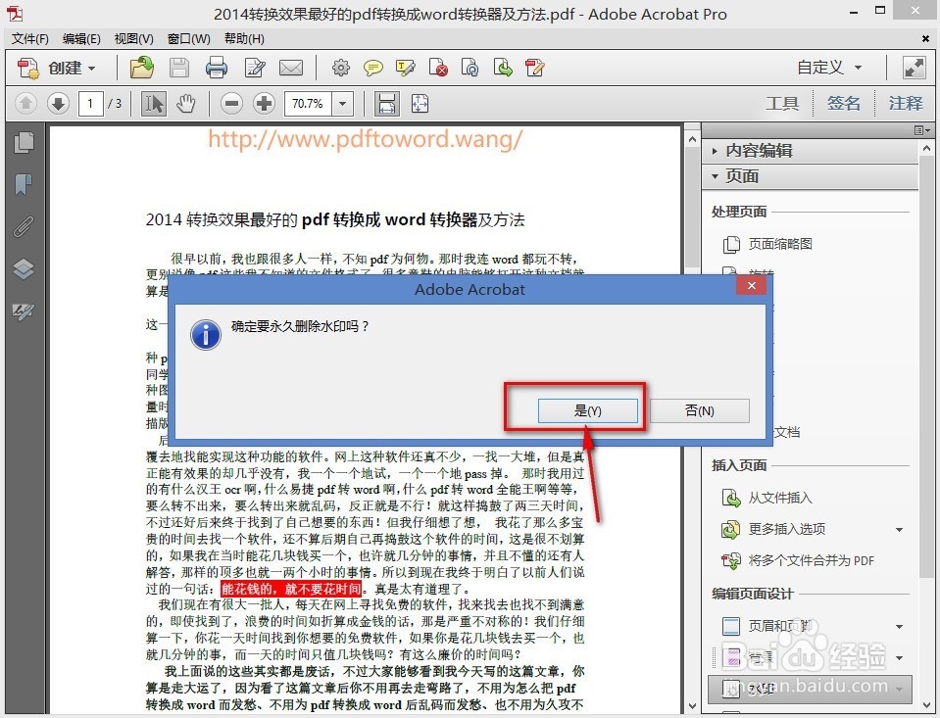This screenshot has width=940, height=718.
Task: Open the Page Thumbnails sidebar panel
Action: (24, 142)
